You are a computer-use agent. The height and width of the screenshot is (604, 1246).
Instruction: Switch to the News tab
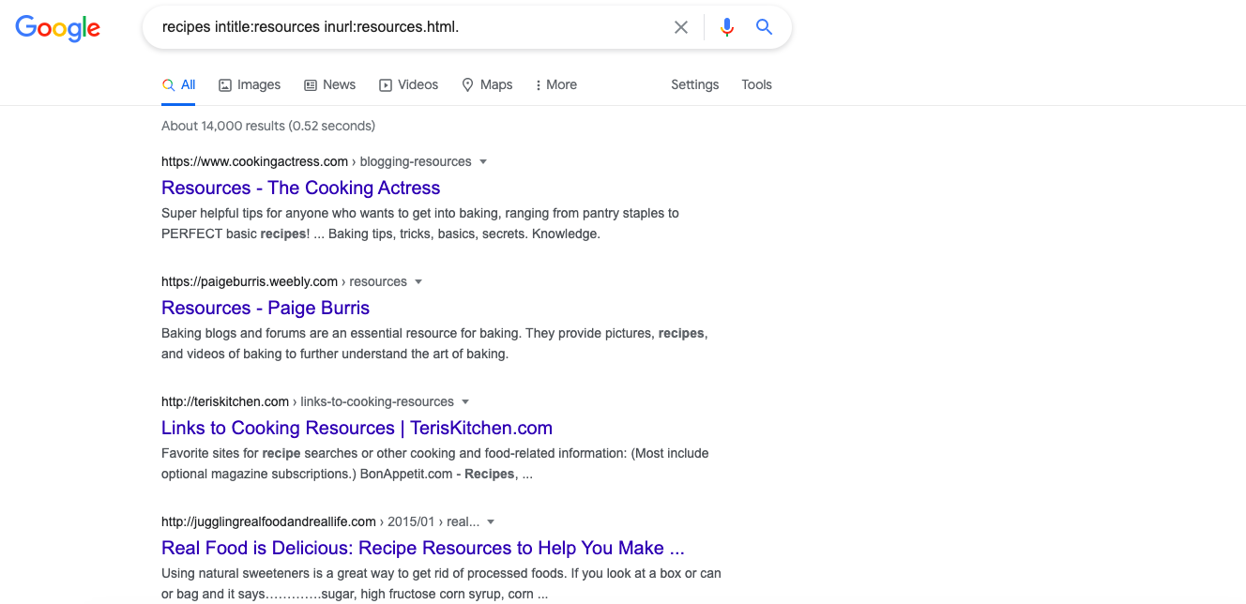[329, 84]
